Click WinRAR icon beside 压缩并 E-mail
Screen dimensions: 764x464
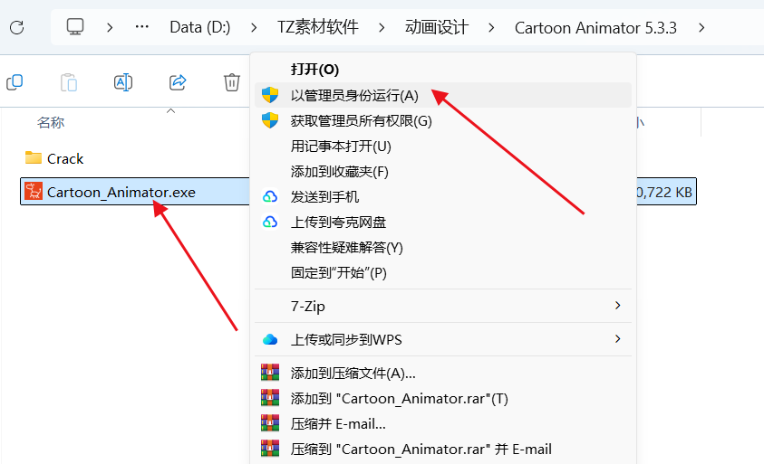[x=270, y=422]
